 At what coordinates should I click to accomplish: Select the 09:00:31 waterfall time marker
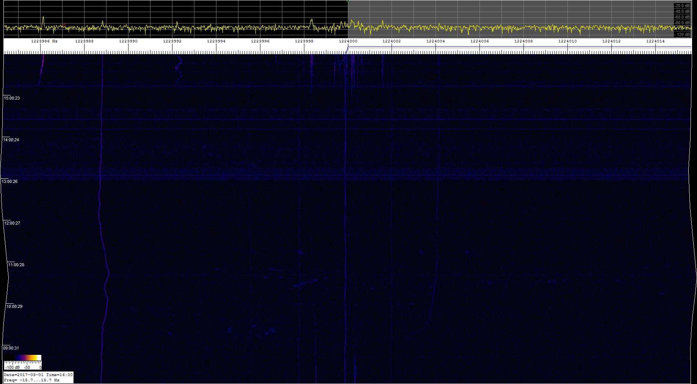click(11, 348)
